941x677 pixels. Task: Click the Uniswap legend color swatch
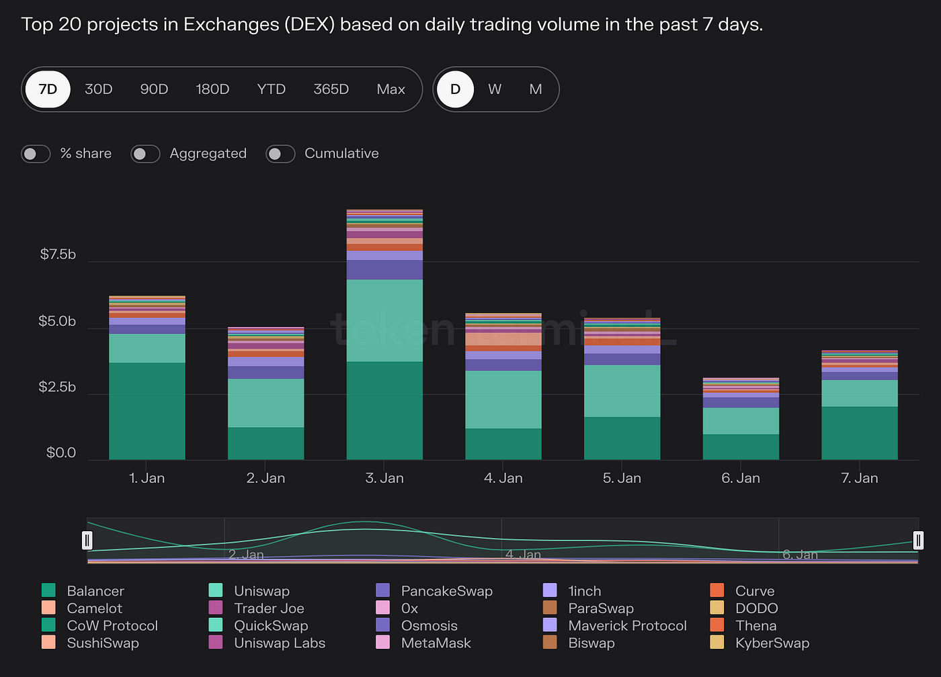(x=216, y=590)
